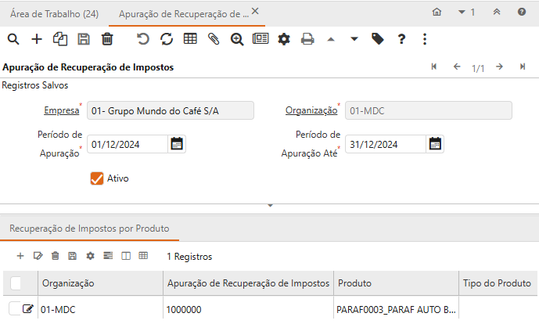Uncheck the Ativo checkbox
The image size is (539, 324).
(97, 178)
